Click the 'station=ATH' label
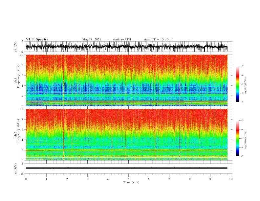This screenshot has height=201, width=260. pos(122,39)
